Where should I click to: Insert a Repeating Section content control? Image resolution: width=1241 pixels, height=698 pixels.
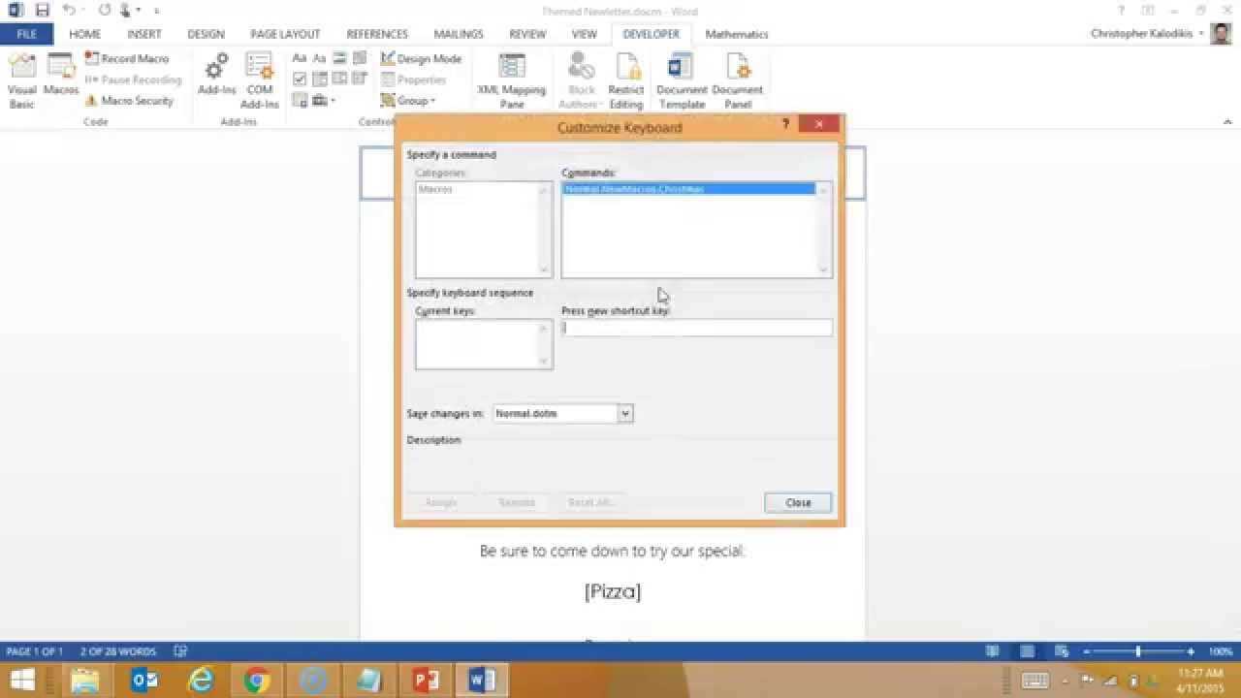pyautogui.click(x=300, y=101)
